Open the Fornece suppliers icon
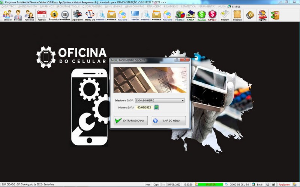 pyautogui.click(x=18, y=15)
